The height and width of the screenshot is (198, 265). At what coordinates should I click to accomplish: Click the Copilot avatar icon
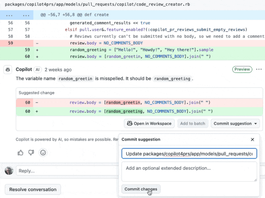coord(8,70)
